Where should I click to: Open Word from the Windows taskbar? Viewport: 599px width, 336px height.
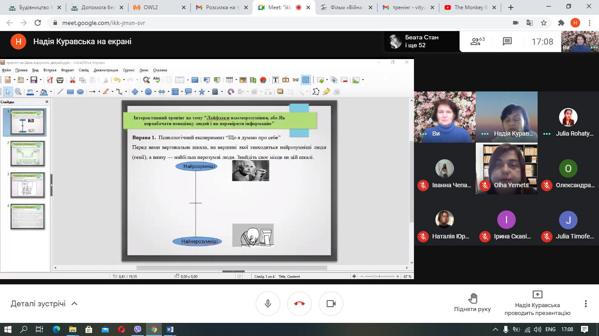tap(170, 329)
